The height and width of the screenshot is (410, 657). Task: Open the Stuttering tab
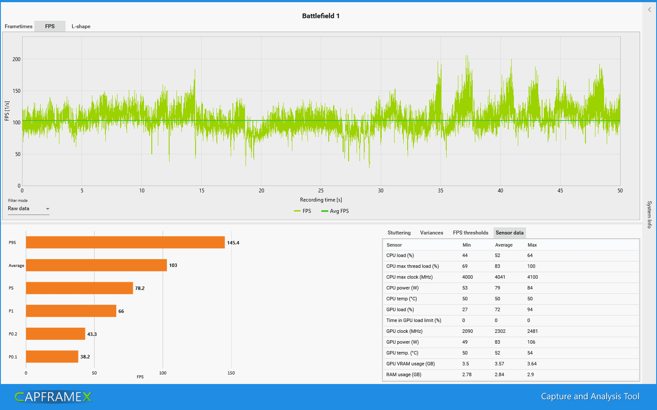[x=399, y=233]
